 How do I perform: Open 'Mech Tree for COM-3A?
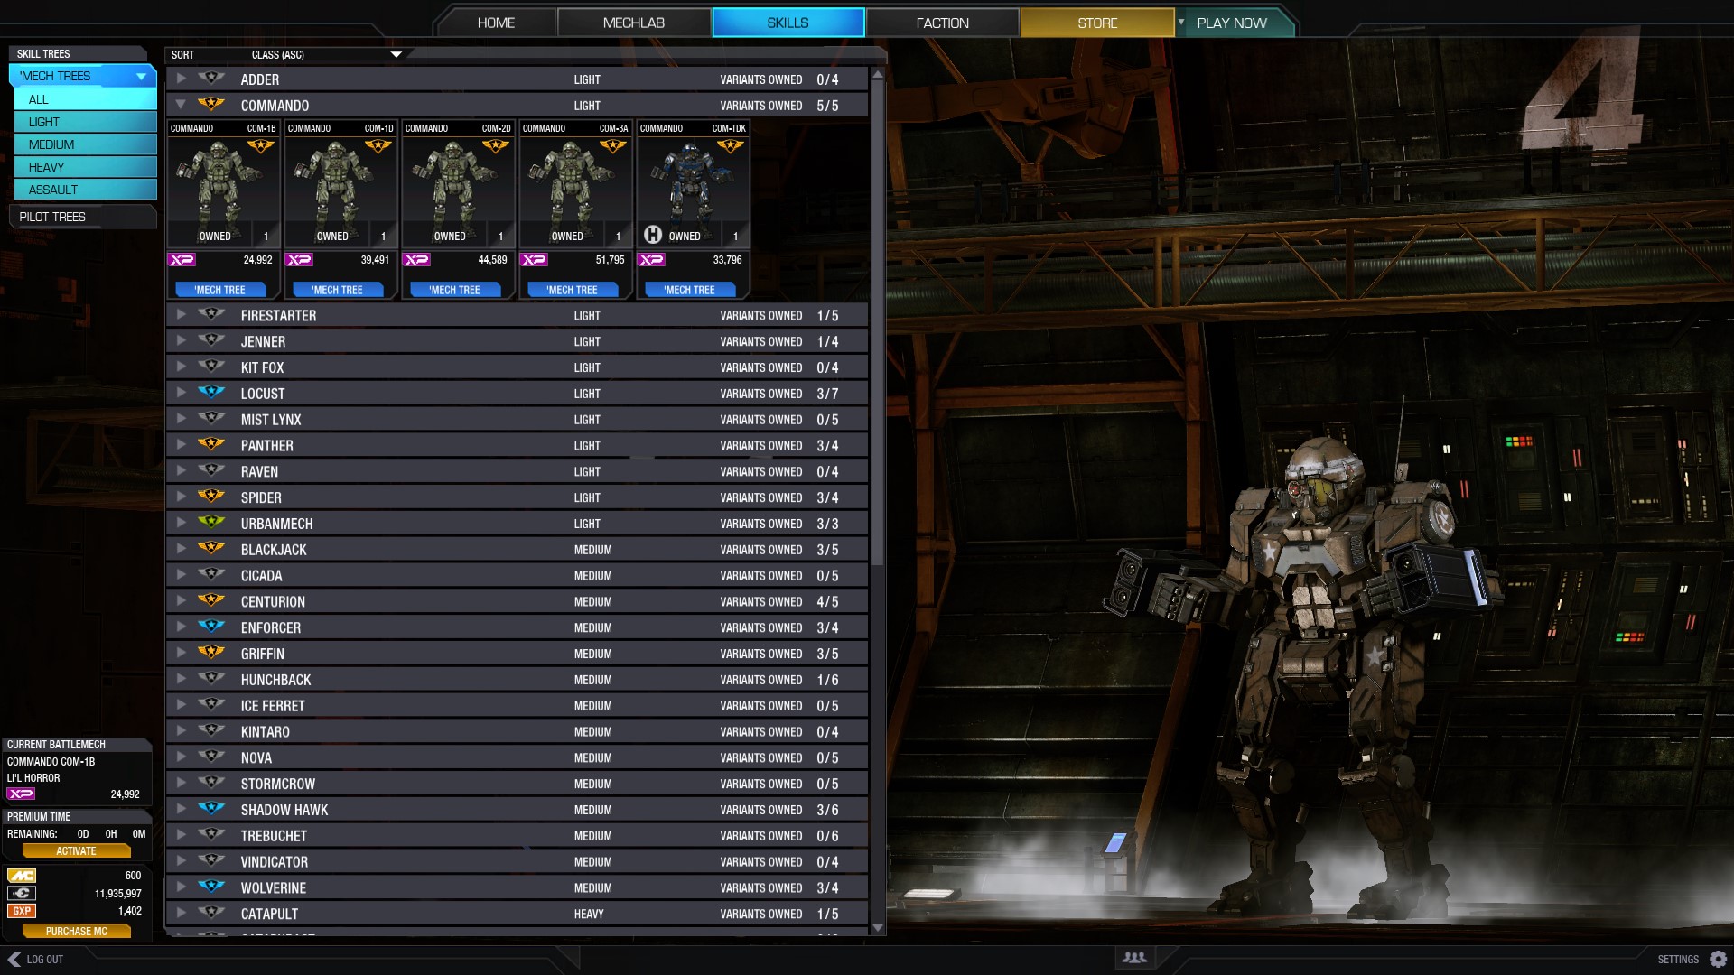[x=573, y=290]
